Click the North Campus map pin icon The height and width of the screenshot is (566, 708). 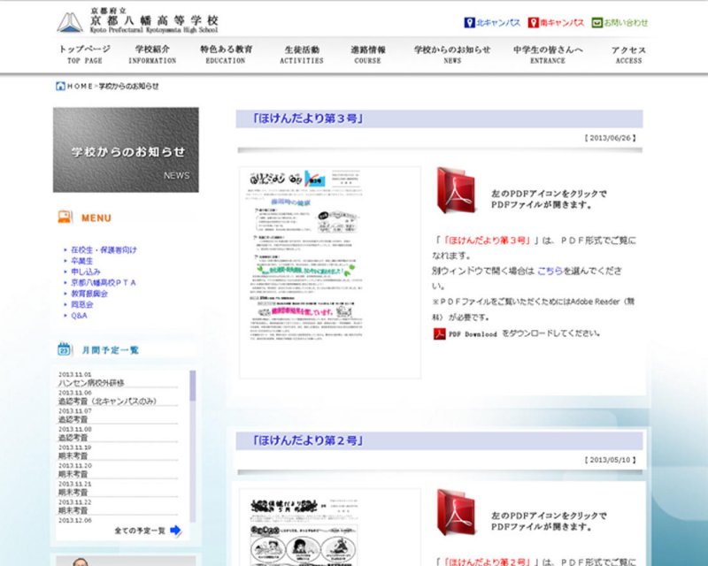(469, 22)
